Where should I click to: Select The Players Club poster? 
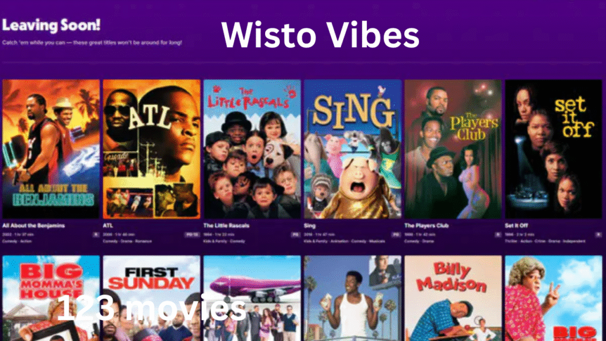click(x=453, y=149)
